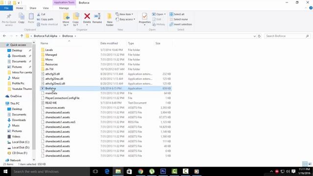Expand the New item dropdown
Image resolution: width=313 pixels, height=176 pixels.
[124, 14]
